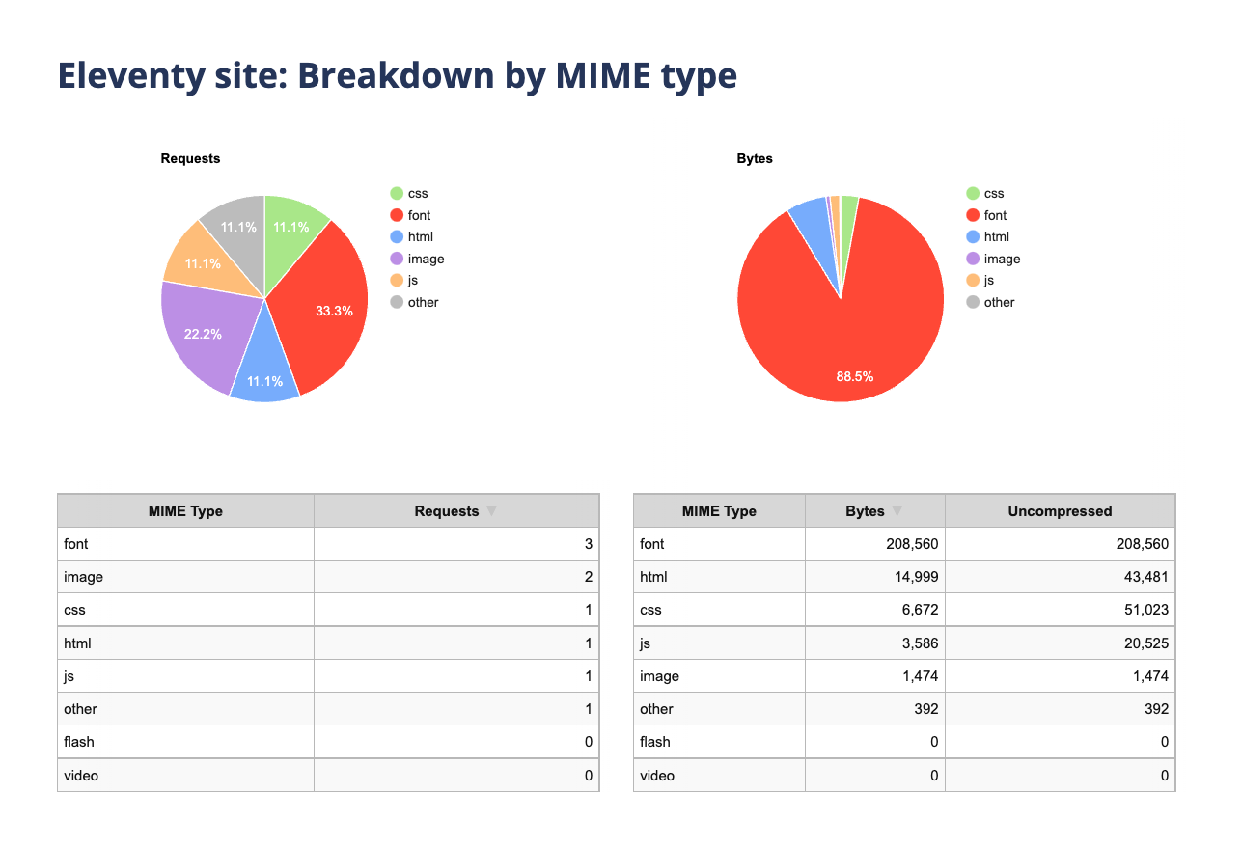Click the image row in Bytes table

point(904,676)
